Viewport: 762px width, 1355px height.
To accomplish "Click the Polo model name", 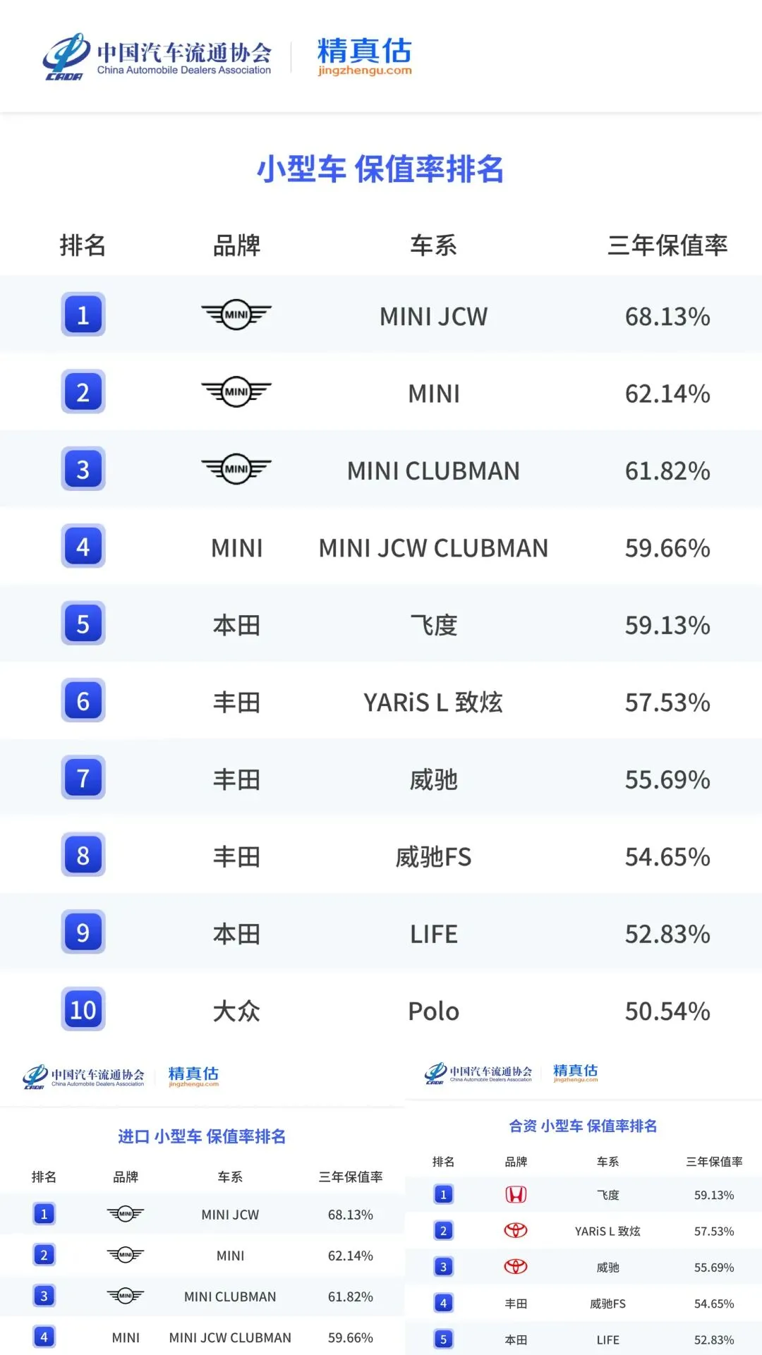I will pyautogui.click(x=433, y=1011).
